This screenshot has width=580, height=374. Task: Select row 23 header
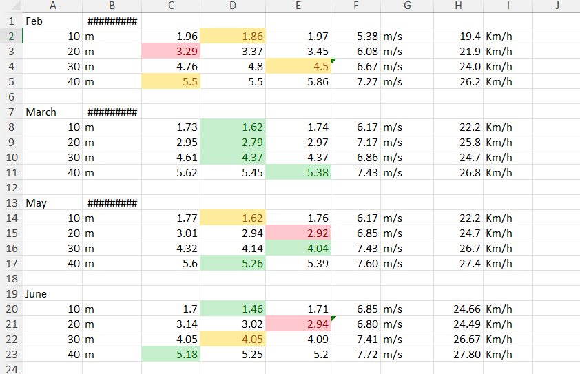pyautogui.click(x=11, y=355)
